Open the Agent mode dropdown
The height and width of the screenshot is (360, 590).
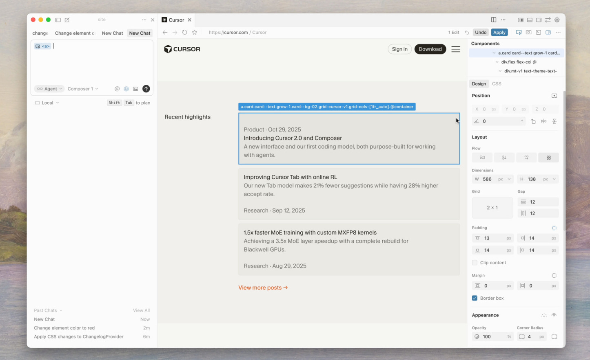[49, 89]
